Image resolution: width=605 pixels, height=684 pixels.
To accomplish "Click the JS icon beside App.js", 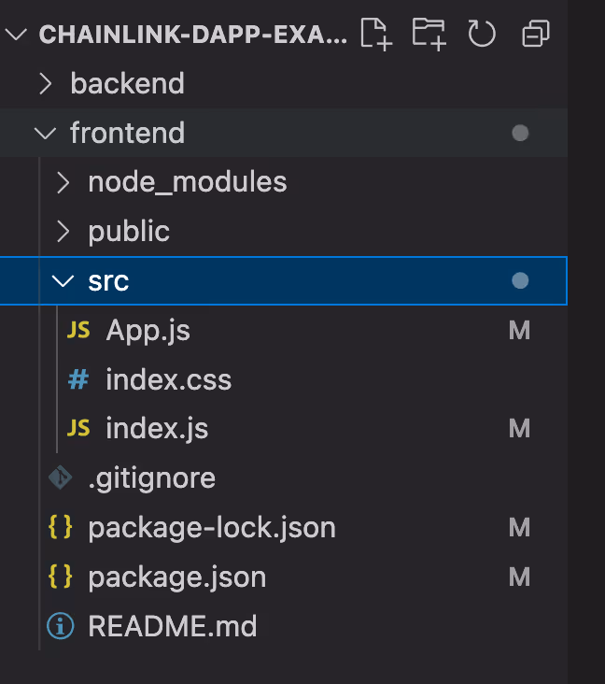I will pyautogui.click(x=78, y=330).
